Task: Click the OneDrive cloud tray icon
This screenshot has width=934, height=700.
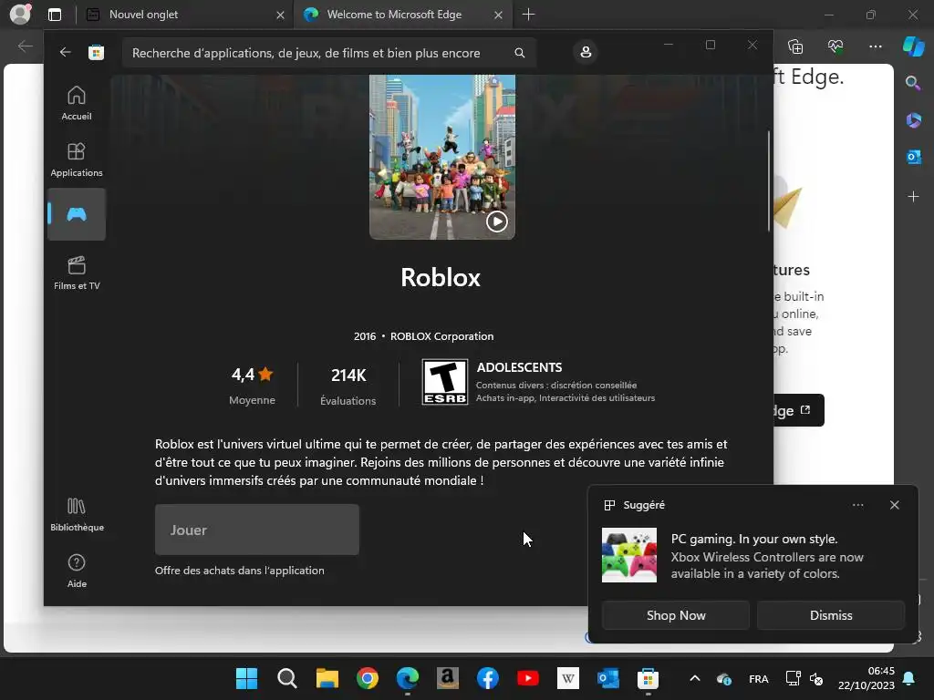Action: (723, 678)
